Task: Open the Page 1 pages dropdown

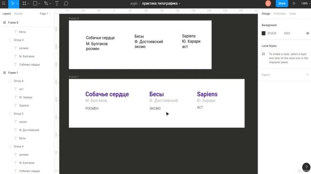Action: pyautogui.click(x=45, y=14)
